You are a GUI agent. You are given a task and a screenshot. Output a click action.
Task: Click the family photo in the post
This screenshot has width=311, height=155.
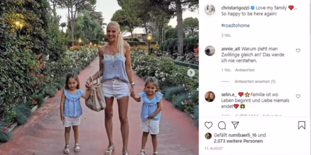coord(99,77)
